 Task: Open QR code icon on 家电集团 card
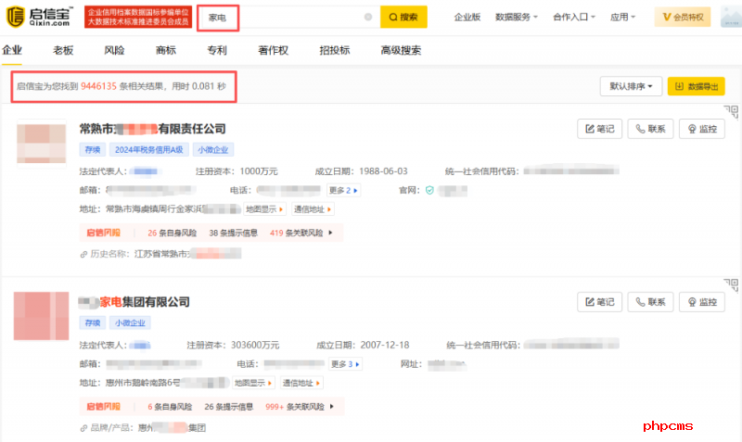point(732,285)
